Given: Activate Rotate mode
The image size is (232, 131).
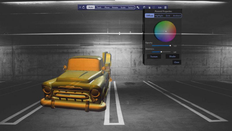Looking at the screenshot, I should (115, 7).
